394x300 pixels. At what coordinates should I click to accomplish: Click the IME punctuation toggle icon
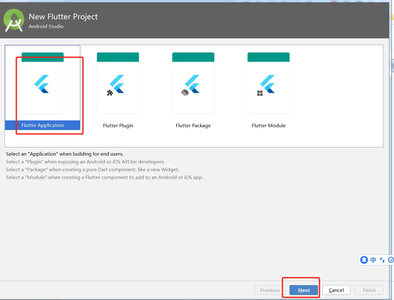coord(382,260)
